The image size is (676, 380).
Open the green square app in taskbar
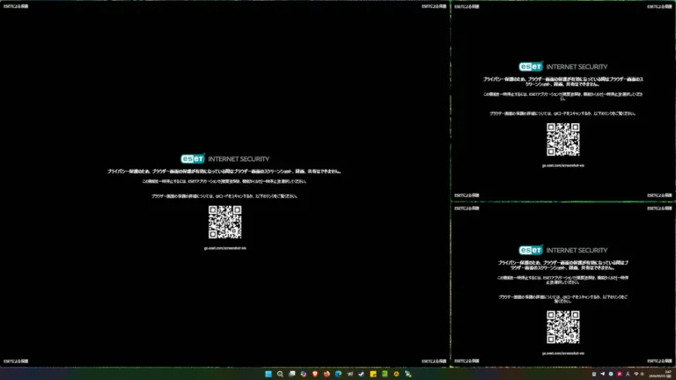point(385,374)
